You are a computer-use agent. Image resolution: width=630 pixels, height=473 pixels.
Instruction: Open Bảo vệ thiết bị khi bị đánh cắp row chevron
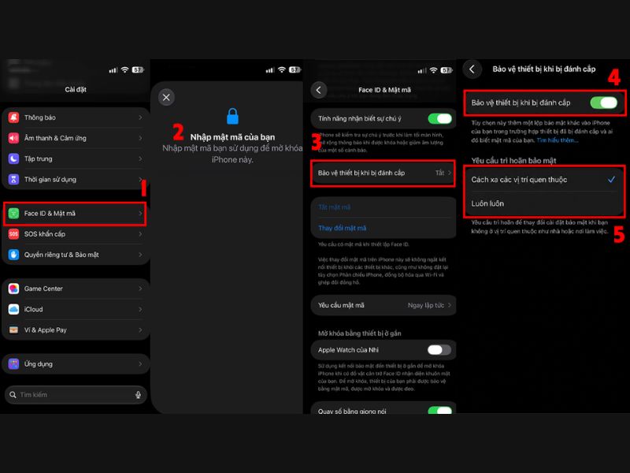point(450,173)
